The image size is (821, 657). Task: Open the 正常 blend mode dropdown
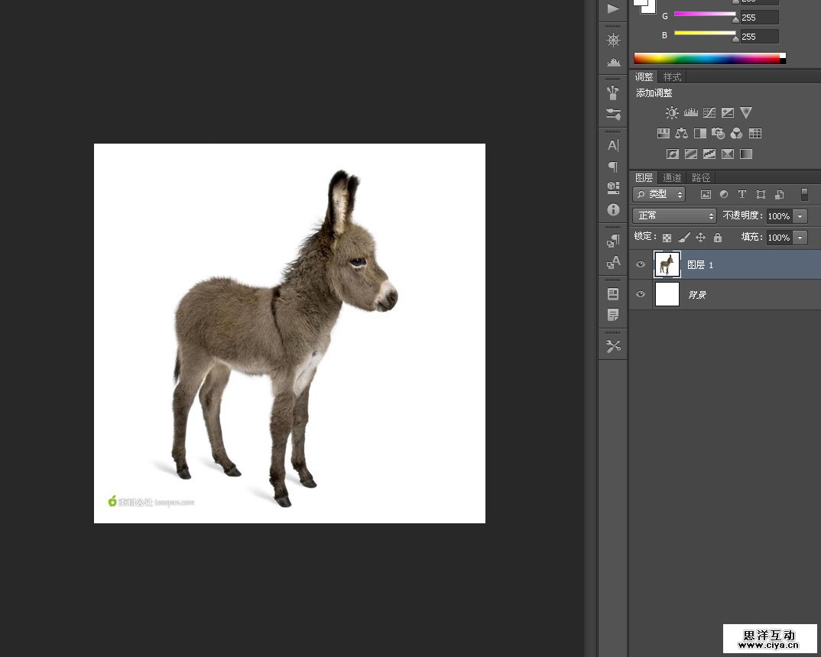click(x=674, y=216)
